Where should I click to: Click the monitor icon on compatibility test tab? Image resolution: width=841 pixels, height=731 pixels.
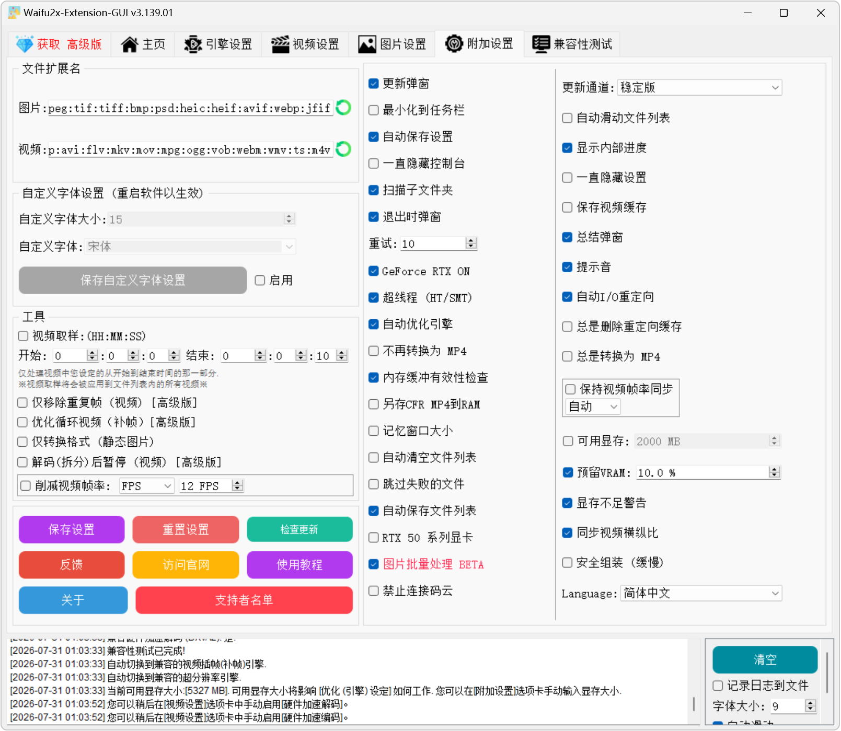pyautogui.click(x=541, y=44)
